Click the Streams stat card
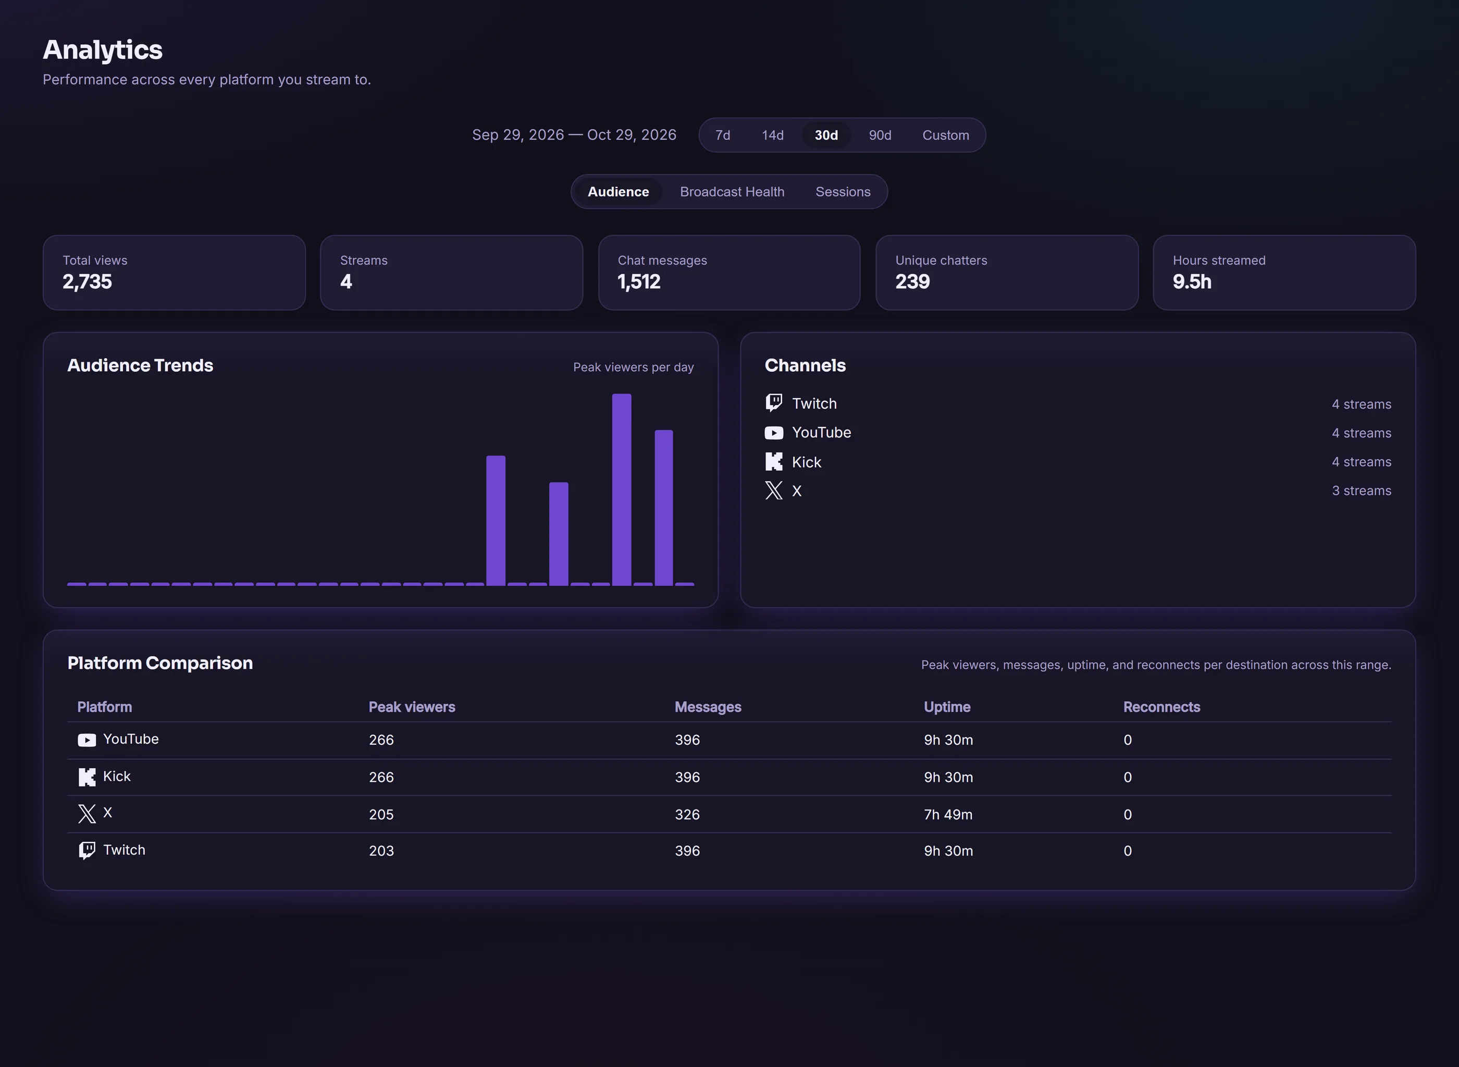This screenshot has width=1459, height=1067. [451, 273]
